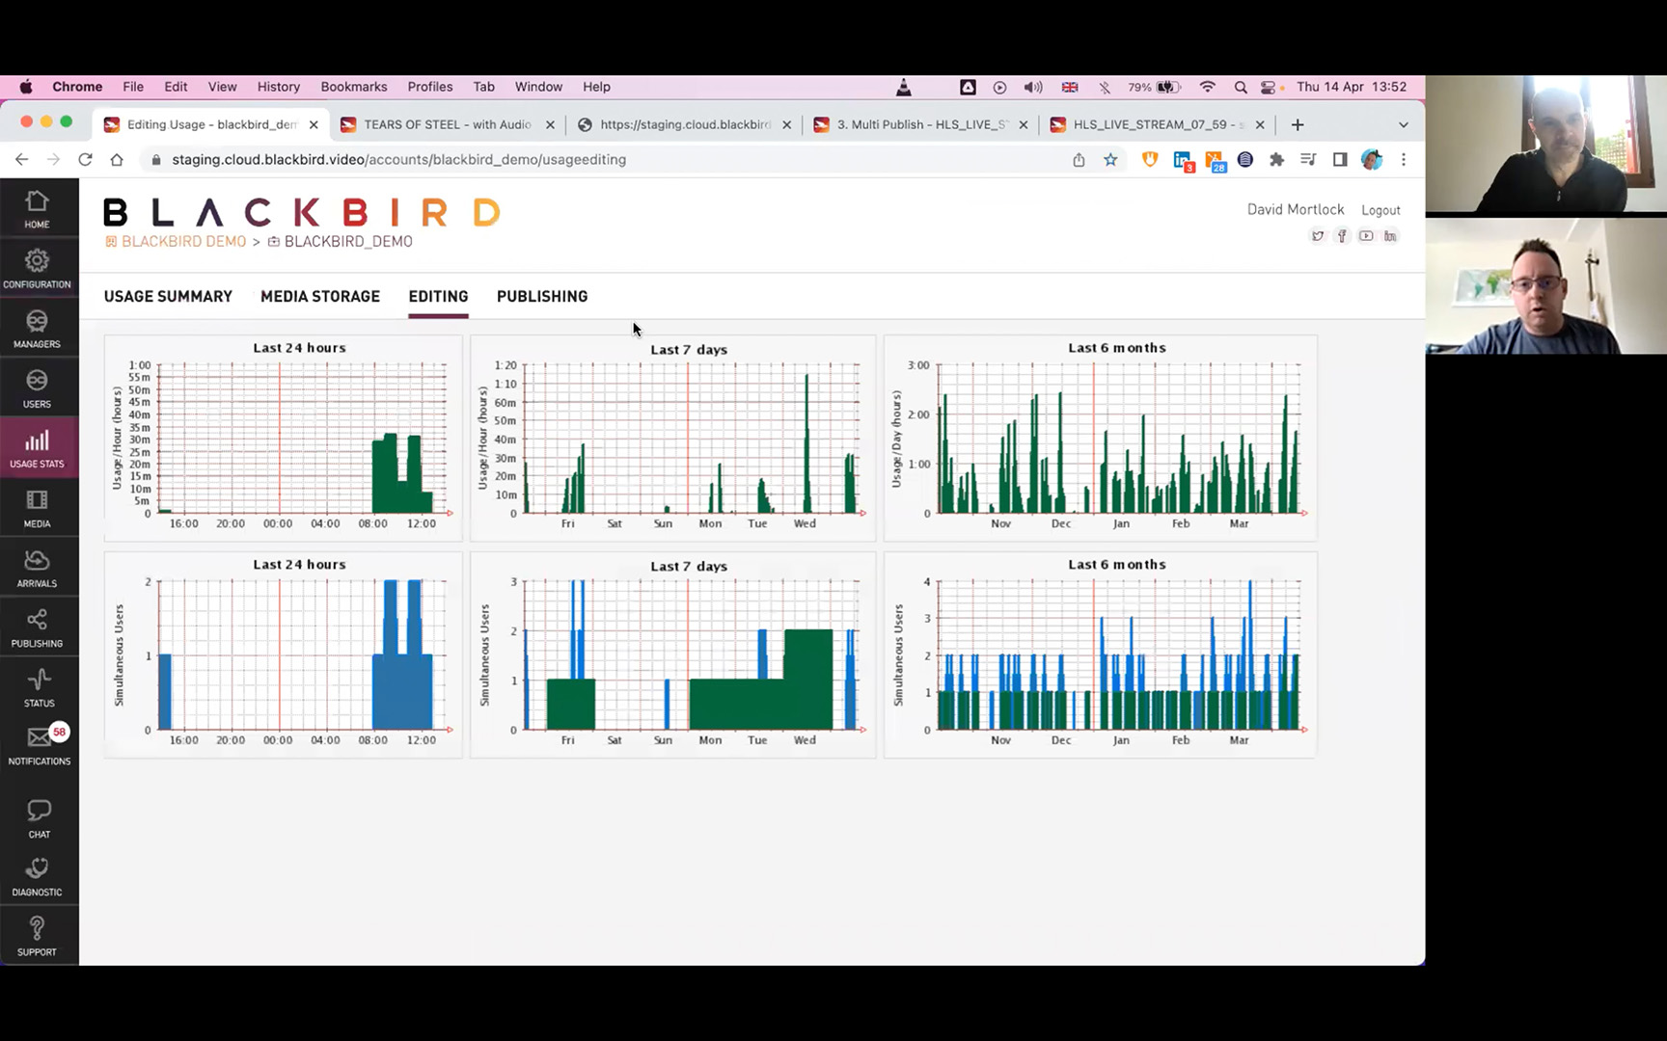Select the Publishing usage tab
1667x1041 pixels.
pos(542,297)
